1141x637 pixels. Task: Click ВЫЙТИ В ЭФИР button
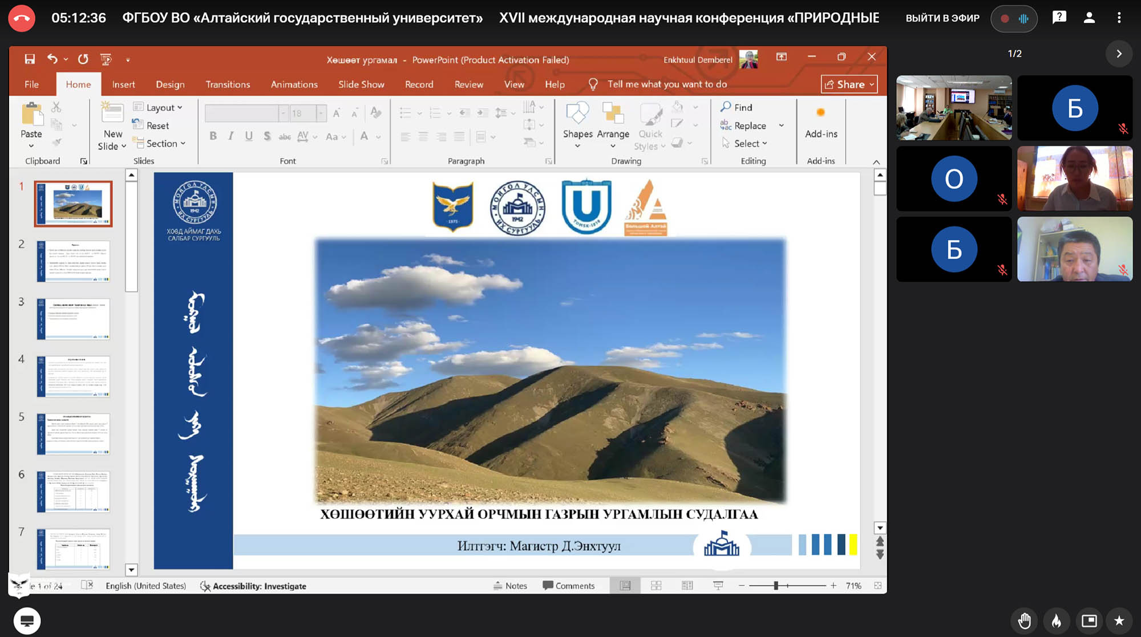(x=942, y=18)
